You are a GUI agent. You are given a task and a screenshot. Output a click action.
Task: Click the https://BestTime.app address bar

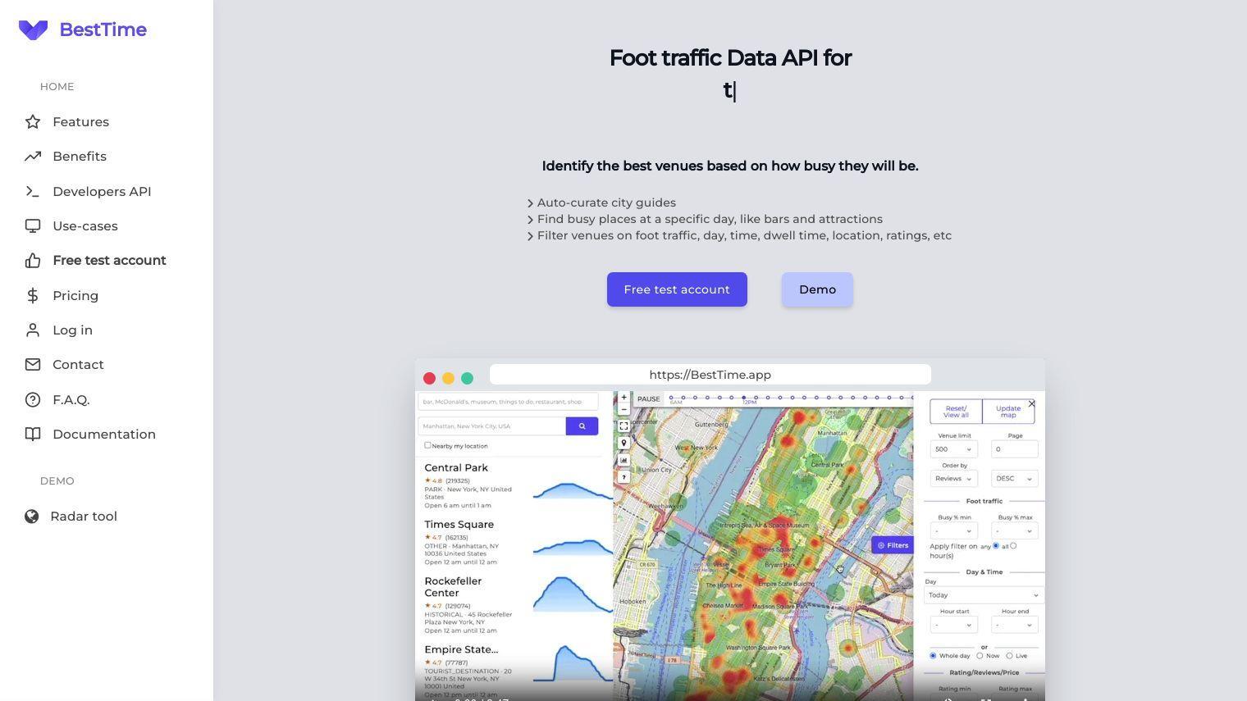710,375
